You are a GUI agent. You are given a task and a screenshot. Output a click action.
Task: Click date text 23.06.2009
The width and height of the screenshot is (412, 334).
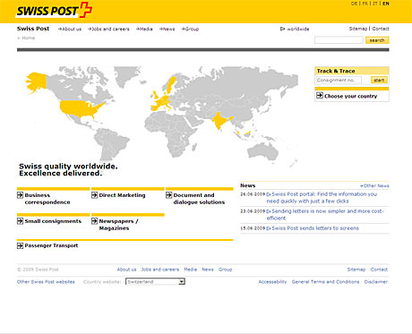(x=253, y=211)
